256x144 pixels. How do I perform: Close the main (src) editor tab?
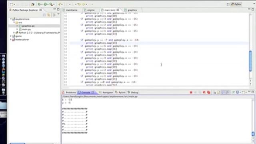(118, 10)
